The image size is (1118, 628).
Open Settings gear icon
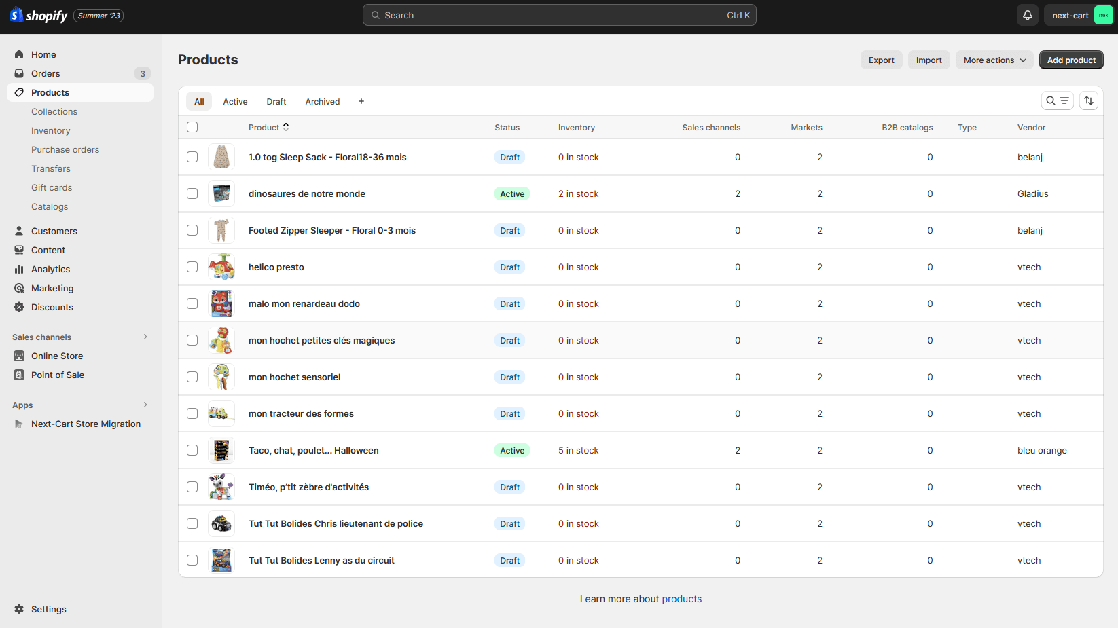[19, 609]
